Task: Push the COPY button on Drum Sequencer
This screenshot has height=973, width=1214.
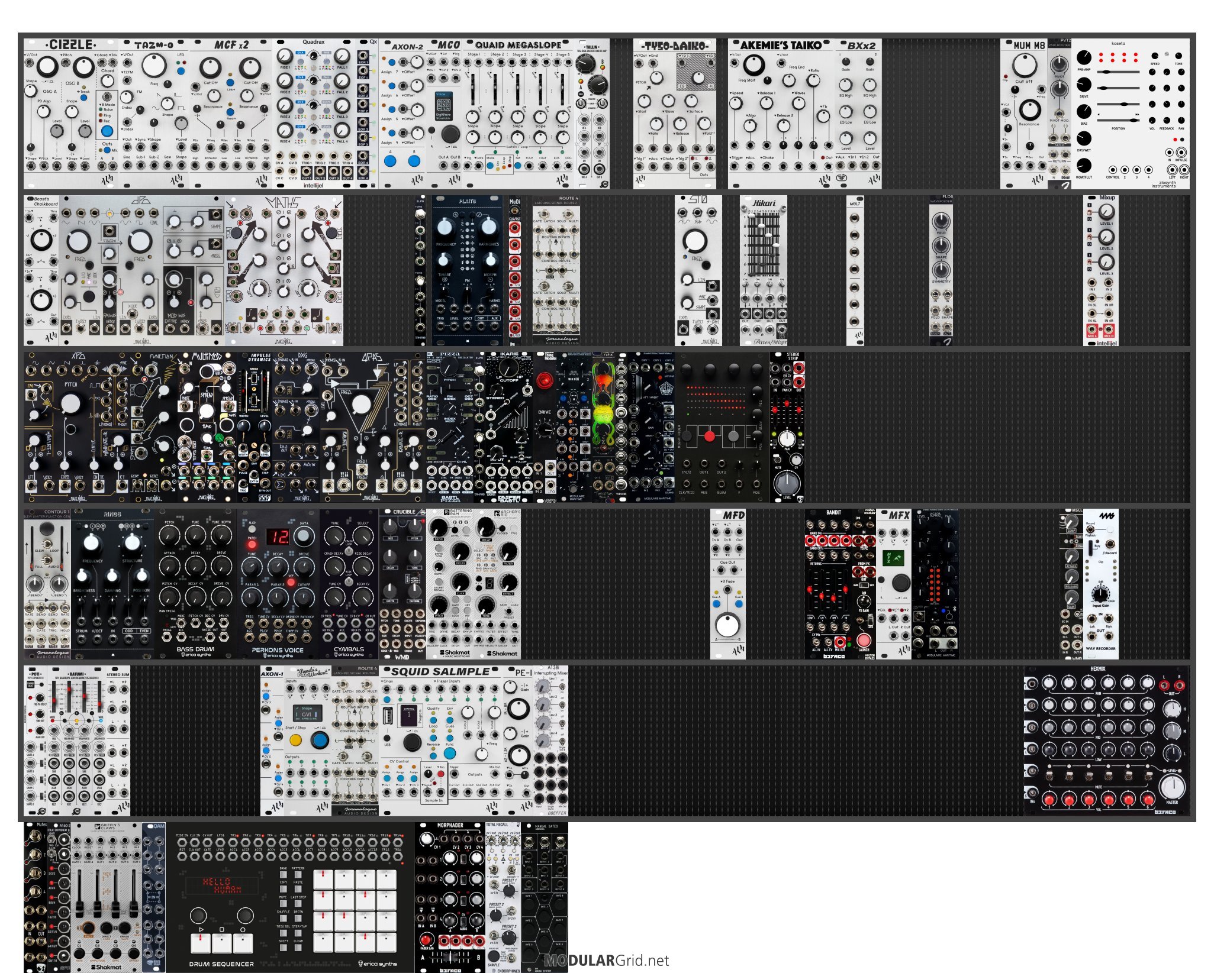Action: pyautogui.click(x=284, y=889)
